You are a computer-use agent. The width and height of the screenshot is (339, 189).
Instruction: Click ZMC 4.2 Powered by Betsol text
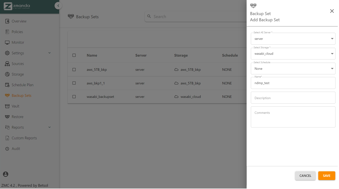click(25, 186)
